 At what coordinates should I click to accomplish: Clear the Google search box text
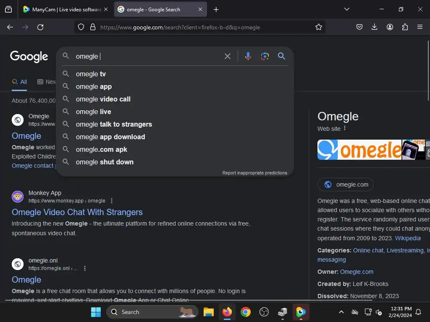point(227,57)
